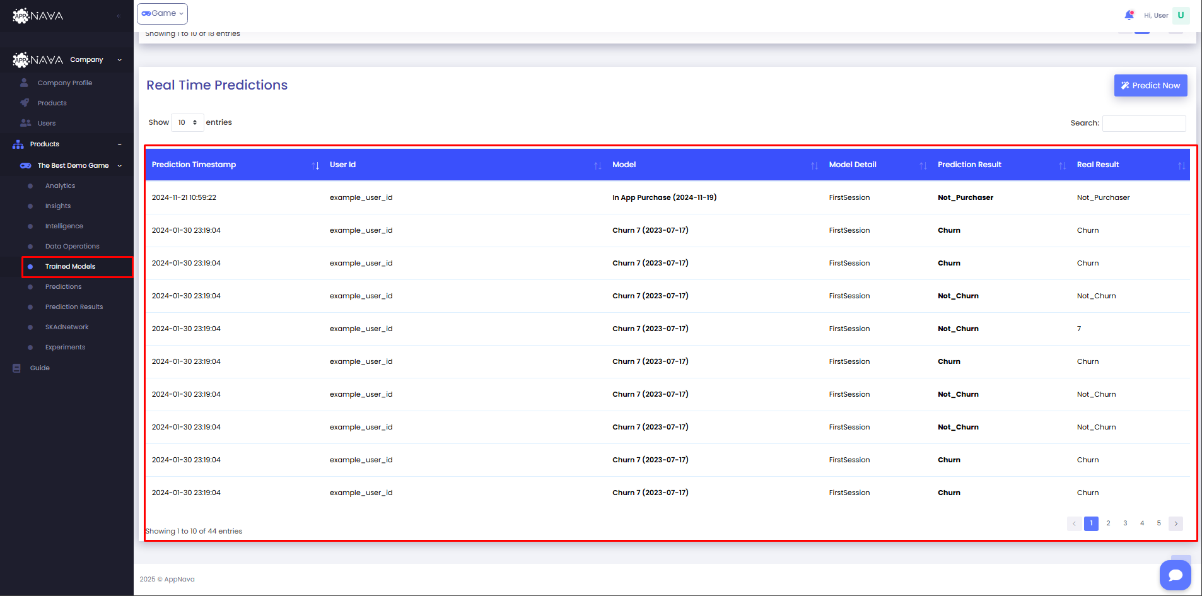Open Analytics in the sidebar
1202x596 pixels.
pos(60,185)
